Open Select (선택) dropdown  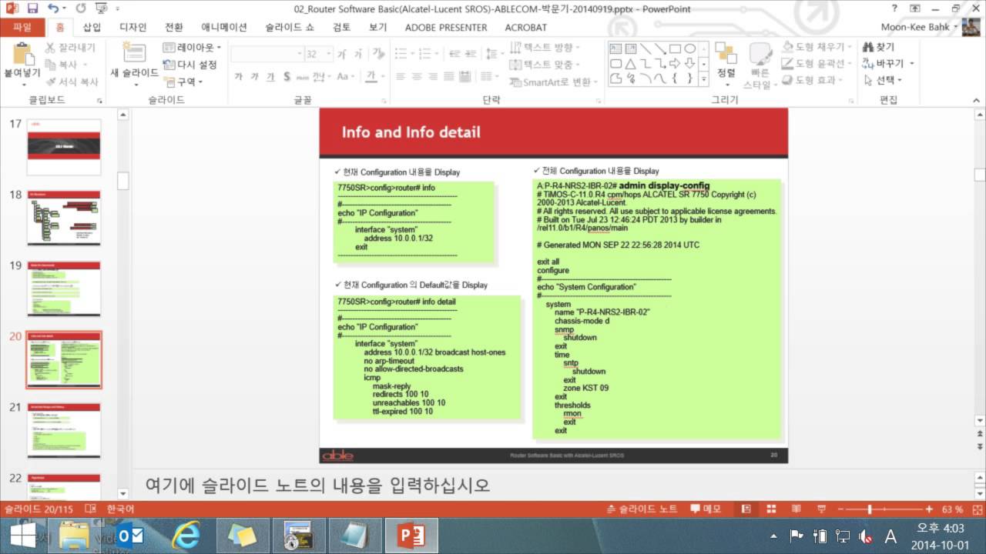click(883, 80)
